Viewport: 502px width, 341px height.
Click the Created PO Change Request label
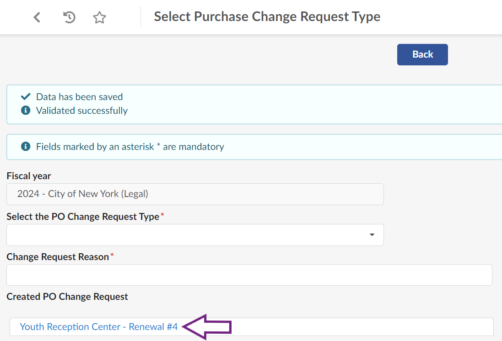[67, 297]
